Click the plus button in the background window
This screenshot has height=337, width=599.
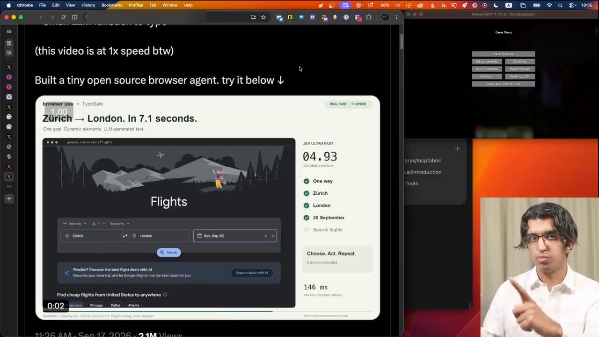coord(457,149)
